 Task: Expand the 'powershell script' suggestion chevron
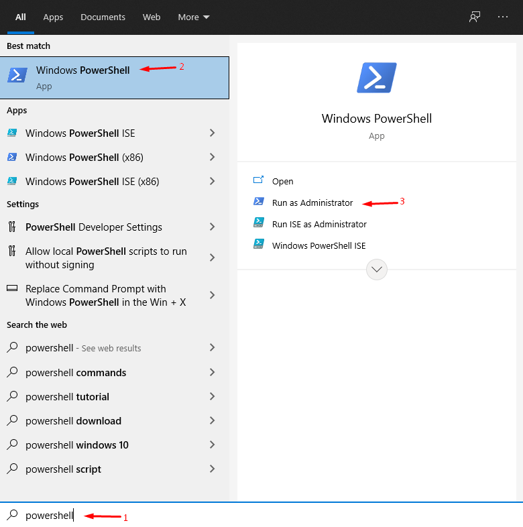(x=212, y=469)
